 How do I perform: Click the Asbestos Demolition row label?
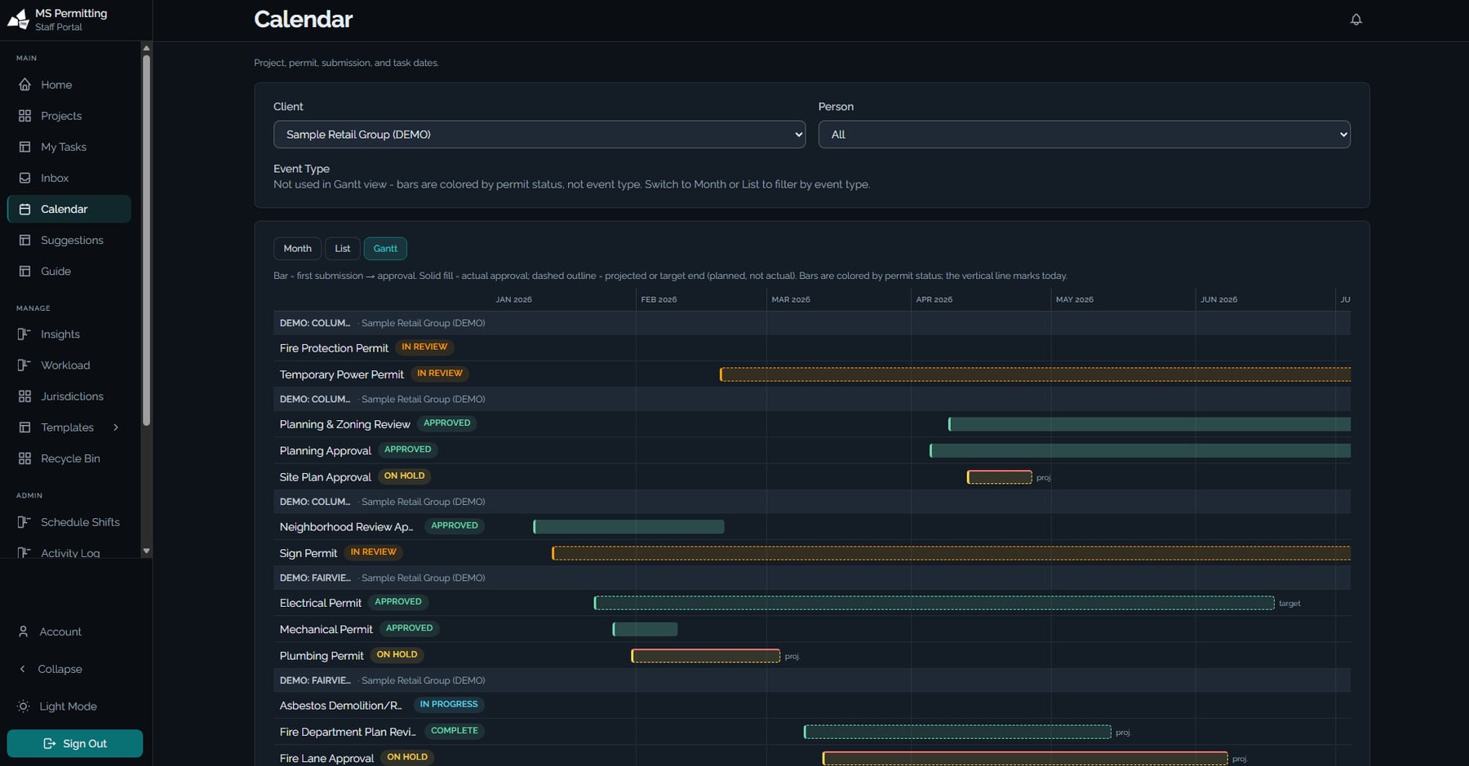340,706
